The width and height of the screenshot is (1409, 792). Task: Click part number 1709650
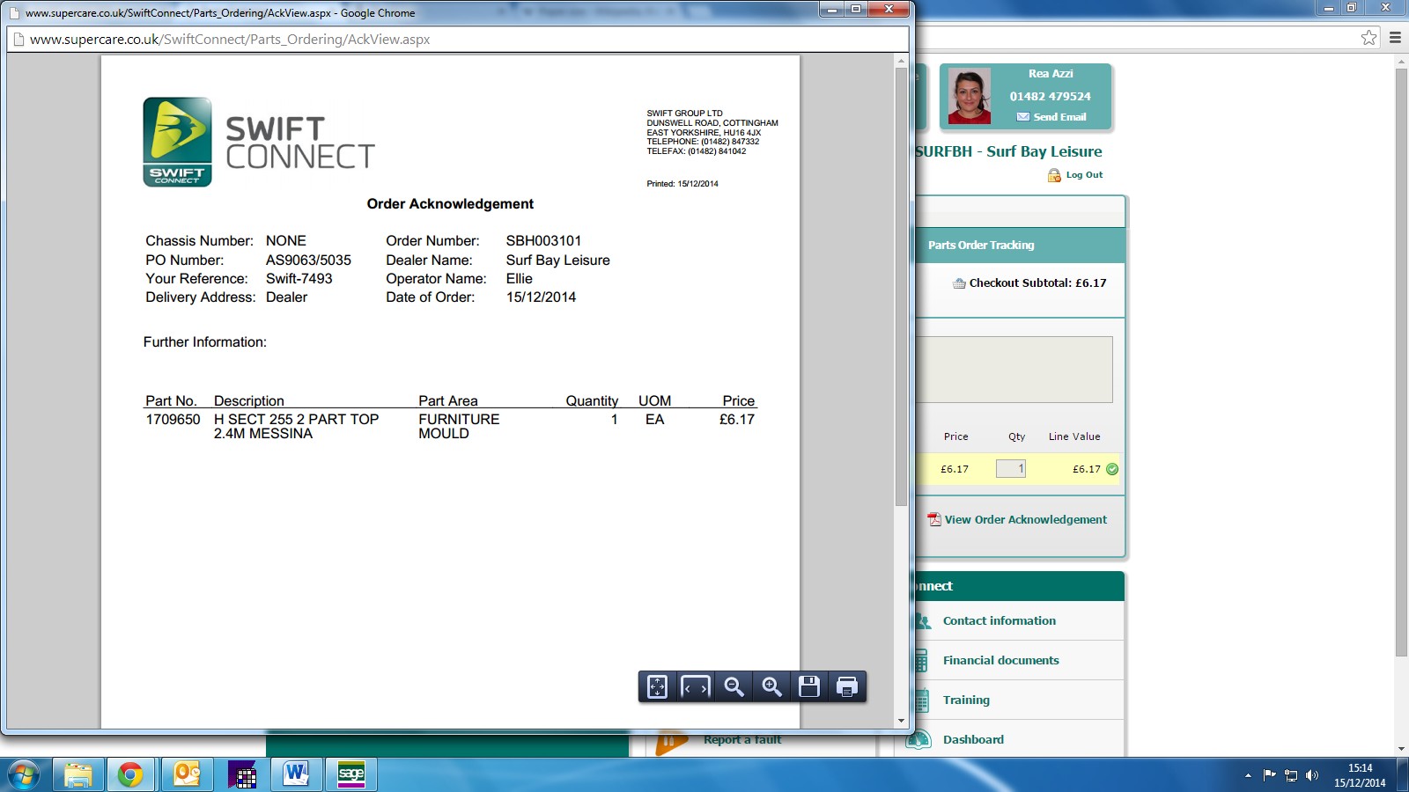173,420
